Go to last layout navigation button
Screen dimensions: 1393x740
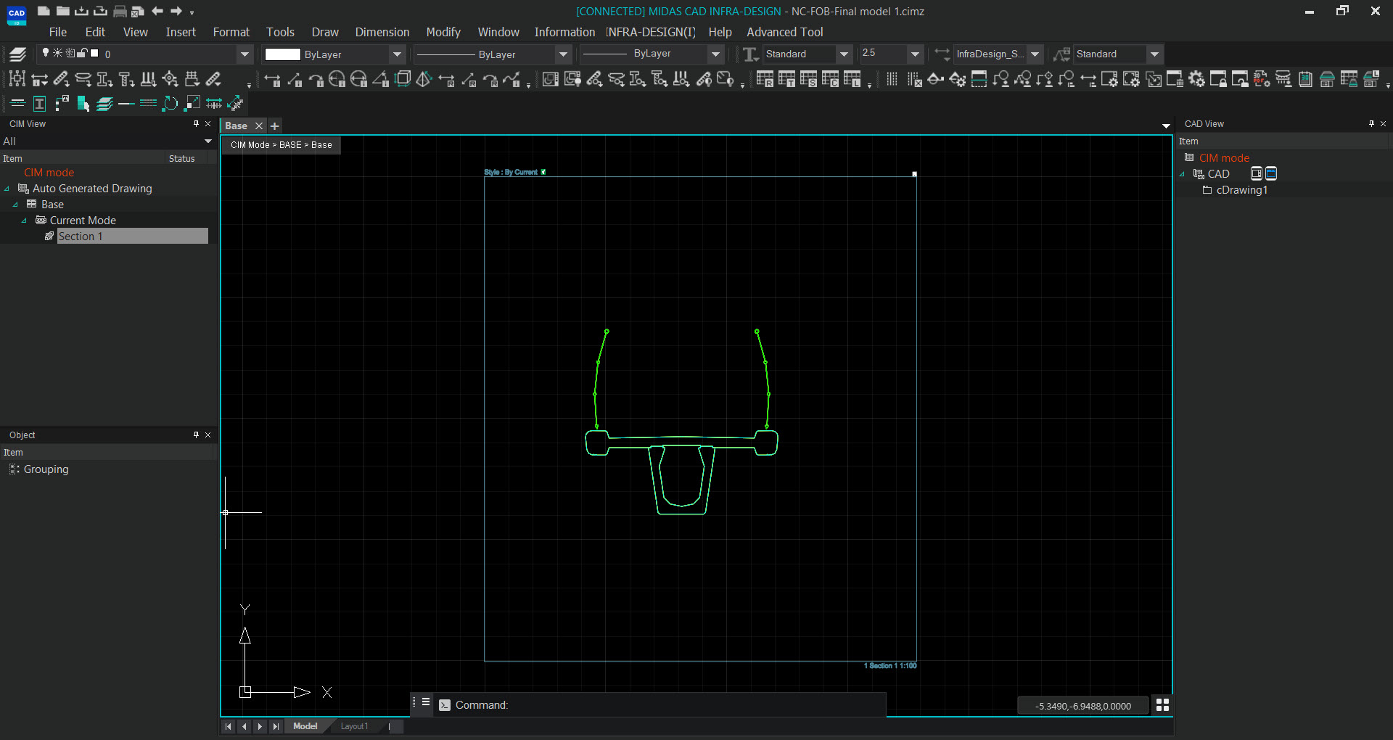276,726
